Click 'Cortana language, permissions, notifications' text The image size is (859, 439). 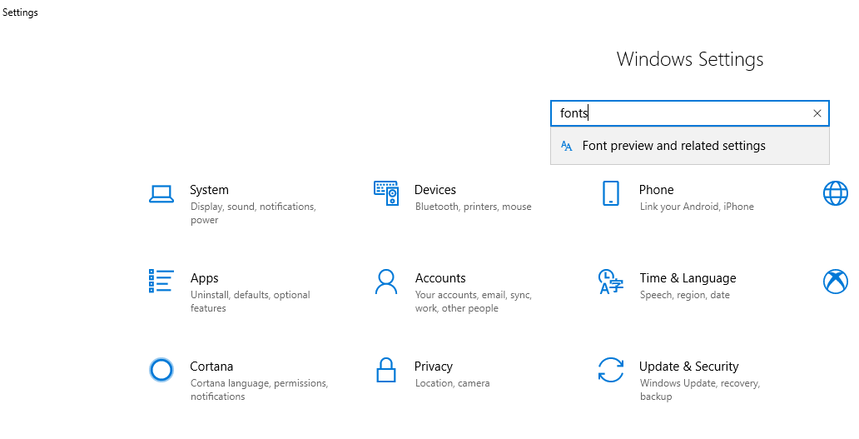coord(259,390)
